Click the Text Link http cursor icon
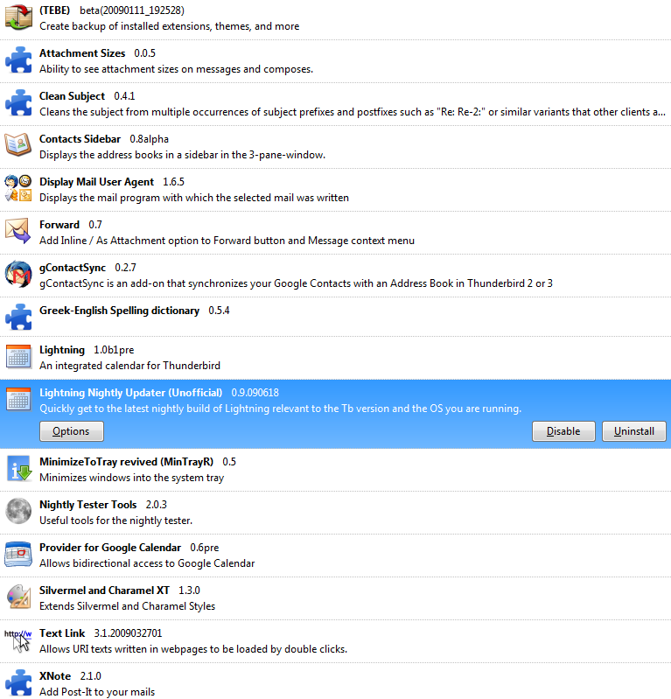This screenshot has width=671, height=699. tap(18, 640)
